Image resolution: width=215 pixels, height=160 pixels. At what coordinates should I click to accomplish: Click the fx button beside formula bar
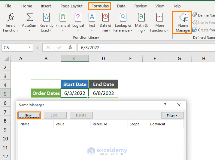(x=70, y=47)
